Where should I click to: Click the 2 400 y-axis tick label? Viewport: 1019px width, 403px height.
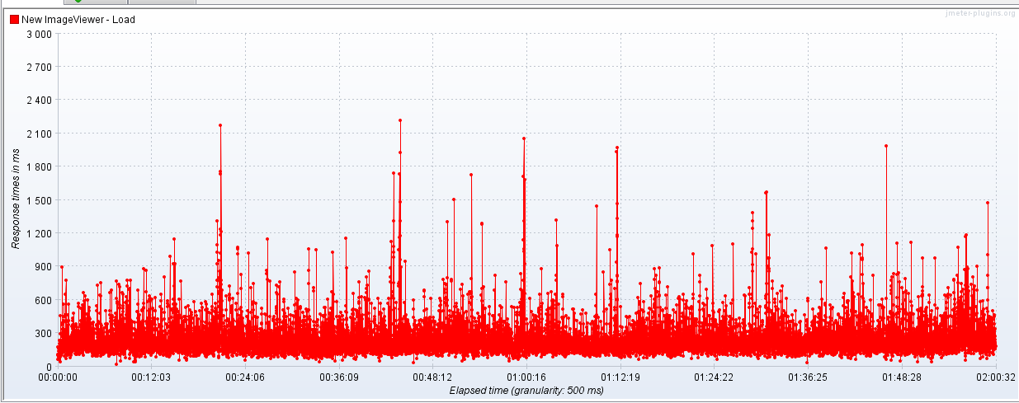40,101
